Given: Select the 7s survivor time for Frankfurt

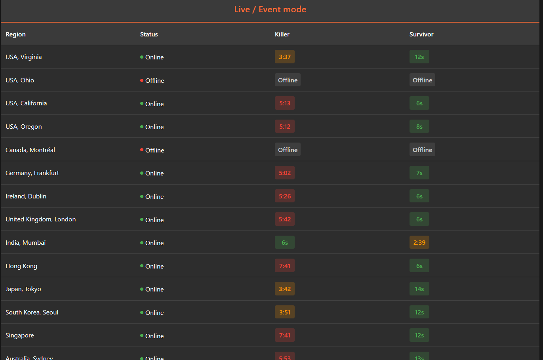Looking at the screenshot, I should point(419,173).
